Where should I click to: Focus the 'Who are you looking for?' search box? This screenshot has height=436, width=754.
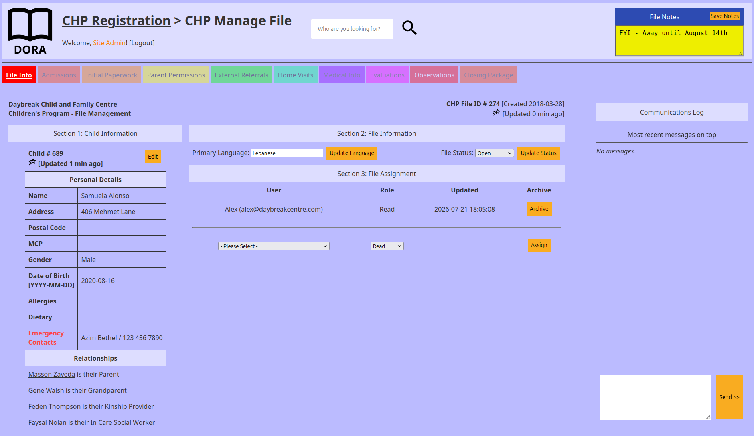pyautogui.click(x=352, y=29)
